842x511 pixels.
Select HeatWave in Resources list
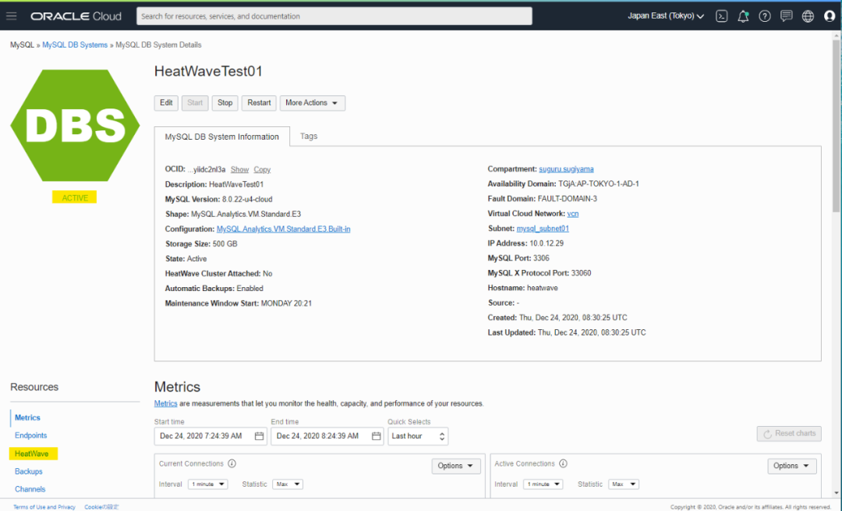32,453
